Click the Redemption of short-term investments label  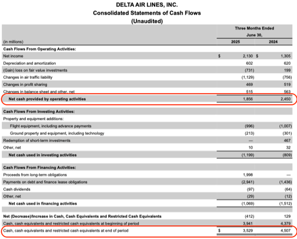pos(36,140)
